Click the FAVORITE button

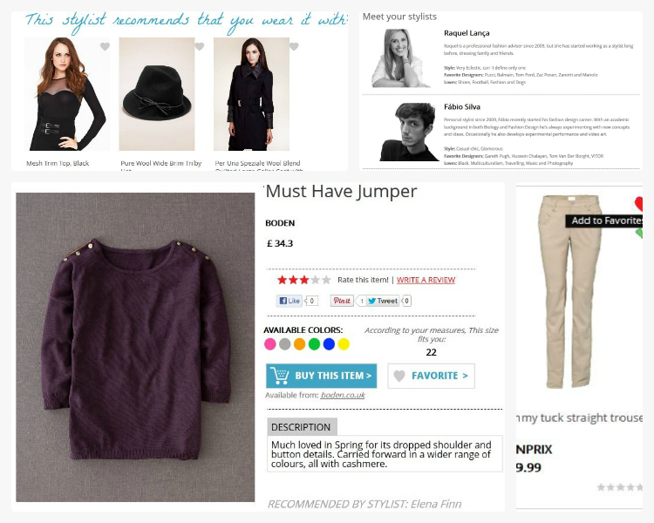pyautogui.click(x=432, y=376)
